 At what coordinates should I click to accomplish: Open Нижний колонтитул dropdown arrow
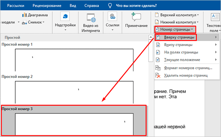pyautogui.click(x=198, y=22)
